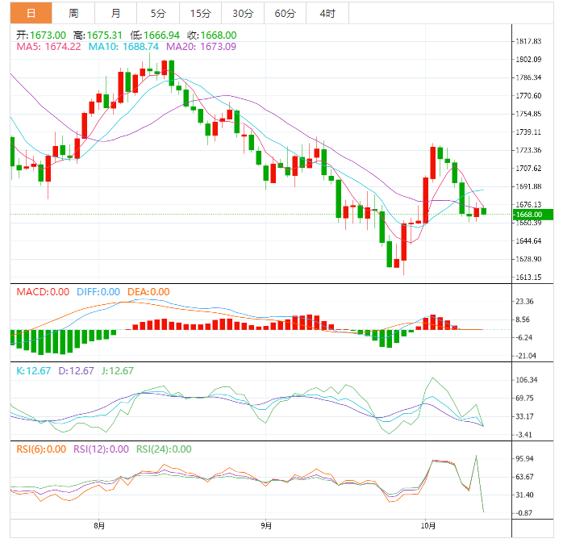This screenshot has width=563, height=547.
Task: Click the K:12.67 indicator label
Action: (34, 370)
